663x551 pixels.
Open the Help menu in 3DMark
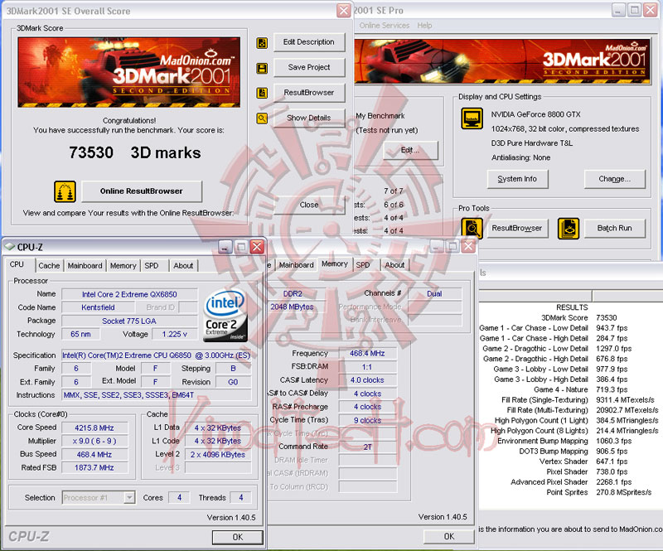click(x=424, y=26)
